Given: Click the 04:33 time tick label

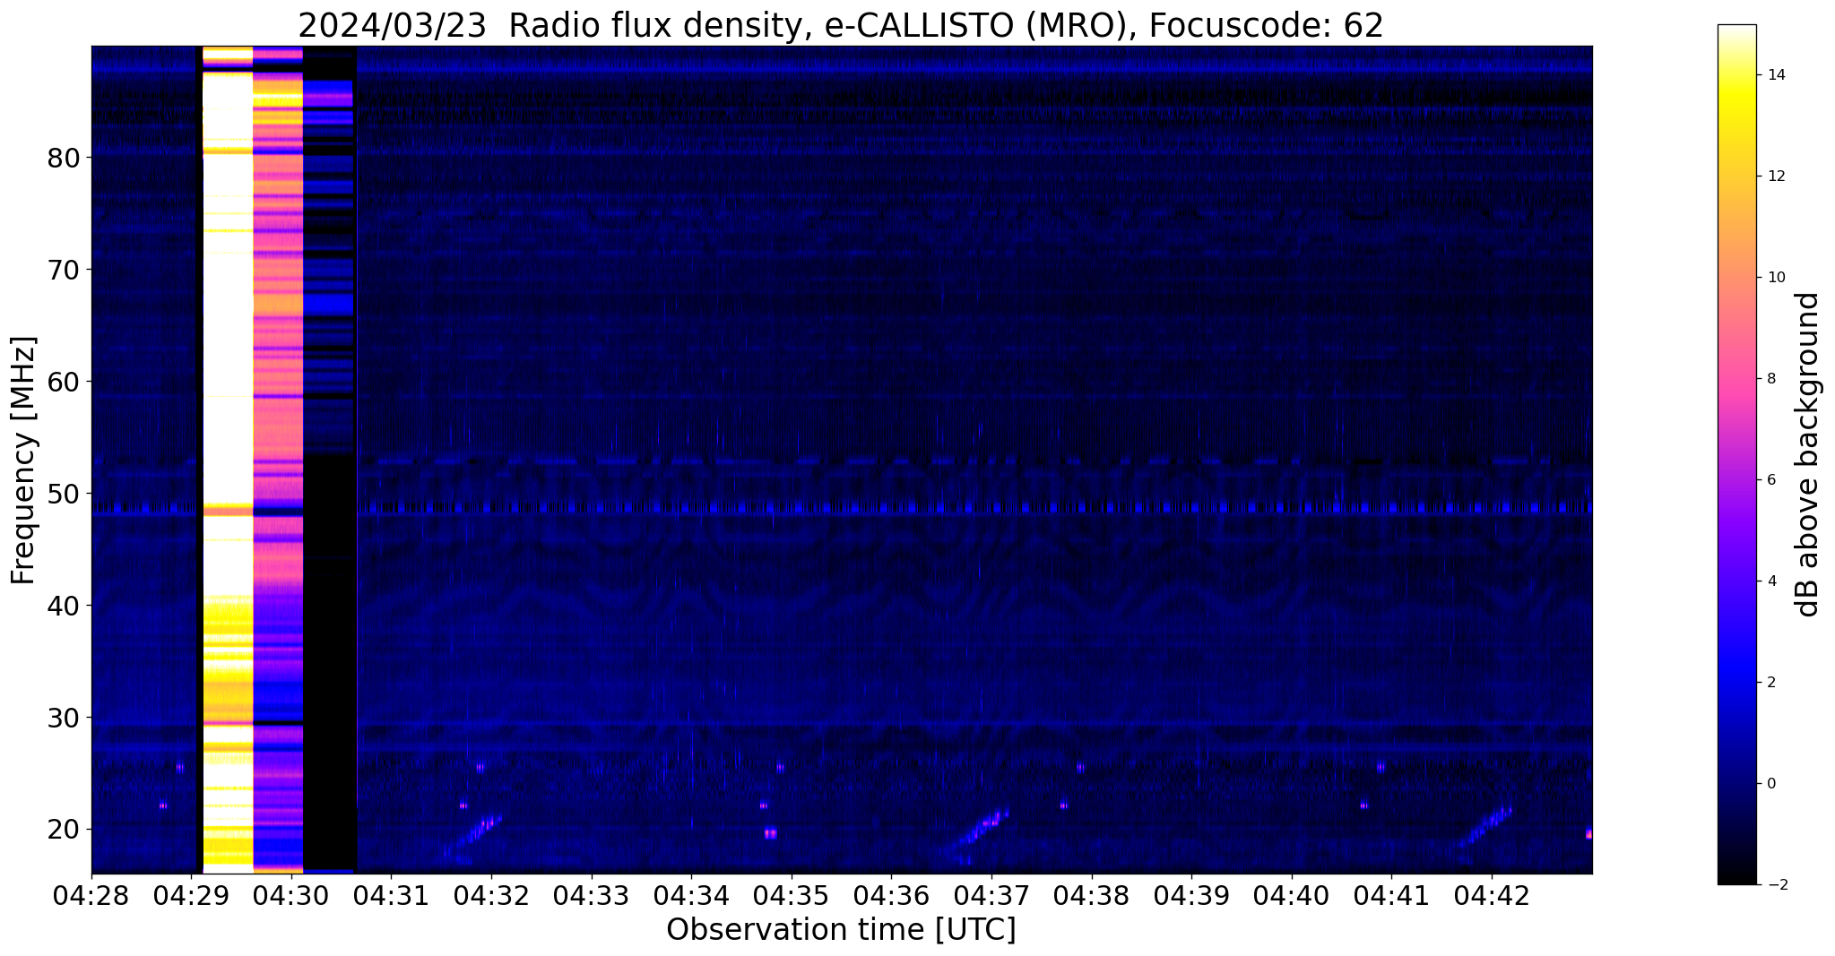Looking at the screenshot, I should click(x=592, y=896).
